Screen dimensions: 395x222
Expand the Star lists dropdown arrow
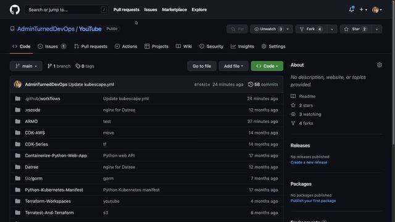coord(376,29)
